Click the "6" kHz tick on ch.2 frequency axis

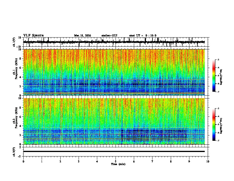[x=21, y=117]
